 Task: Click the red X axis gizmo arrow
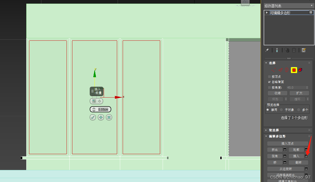point(119,97)
